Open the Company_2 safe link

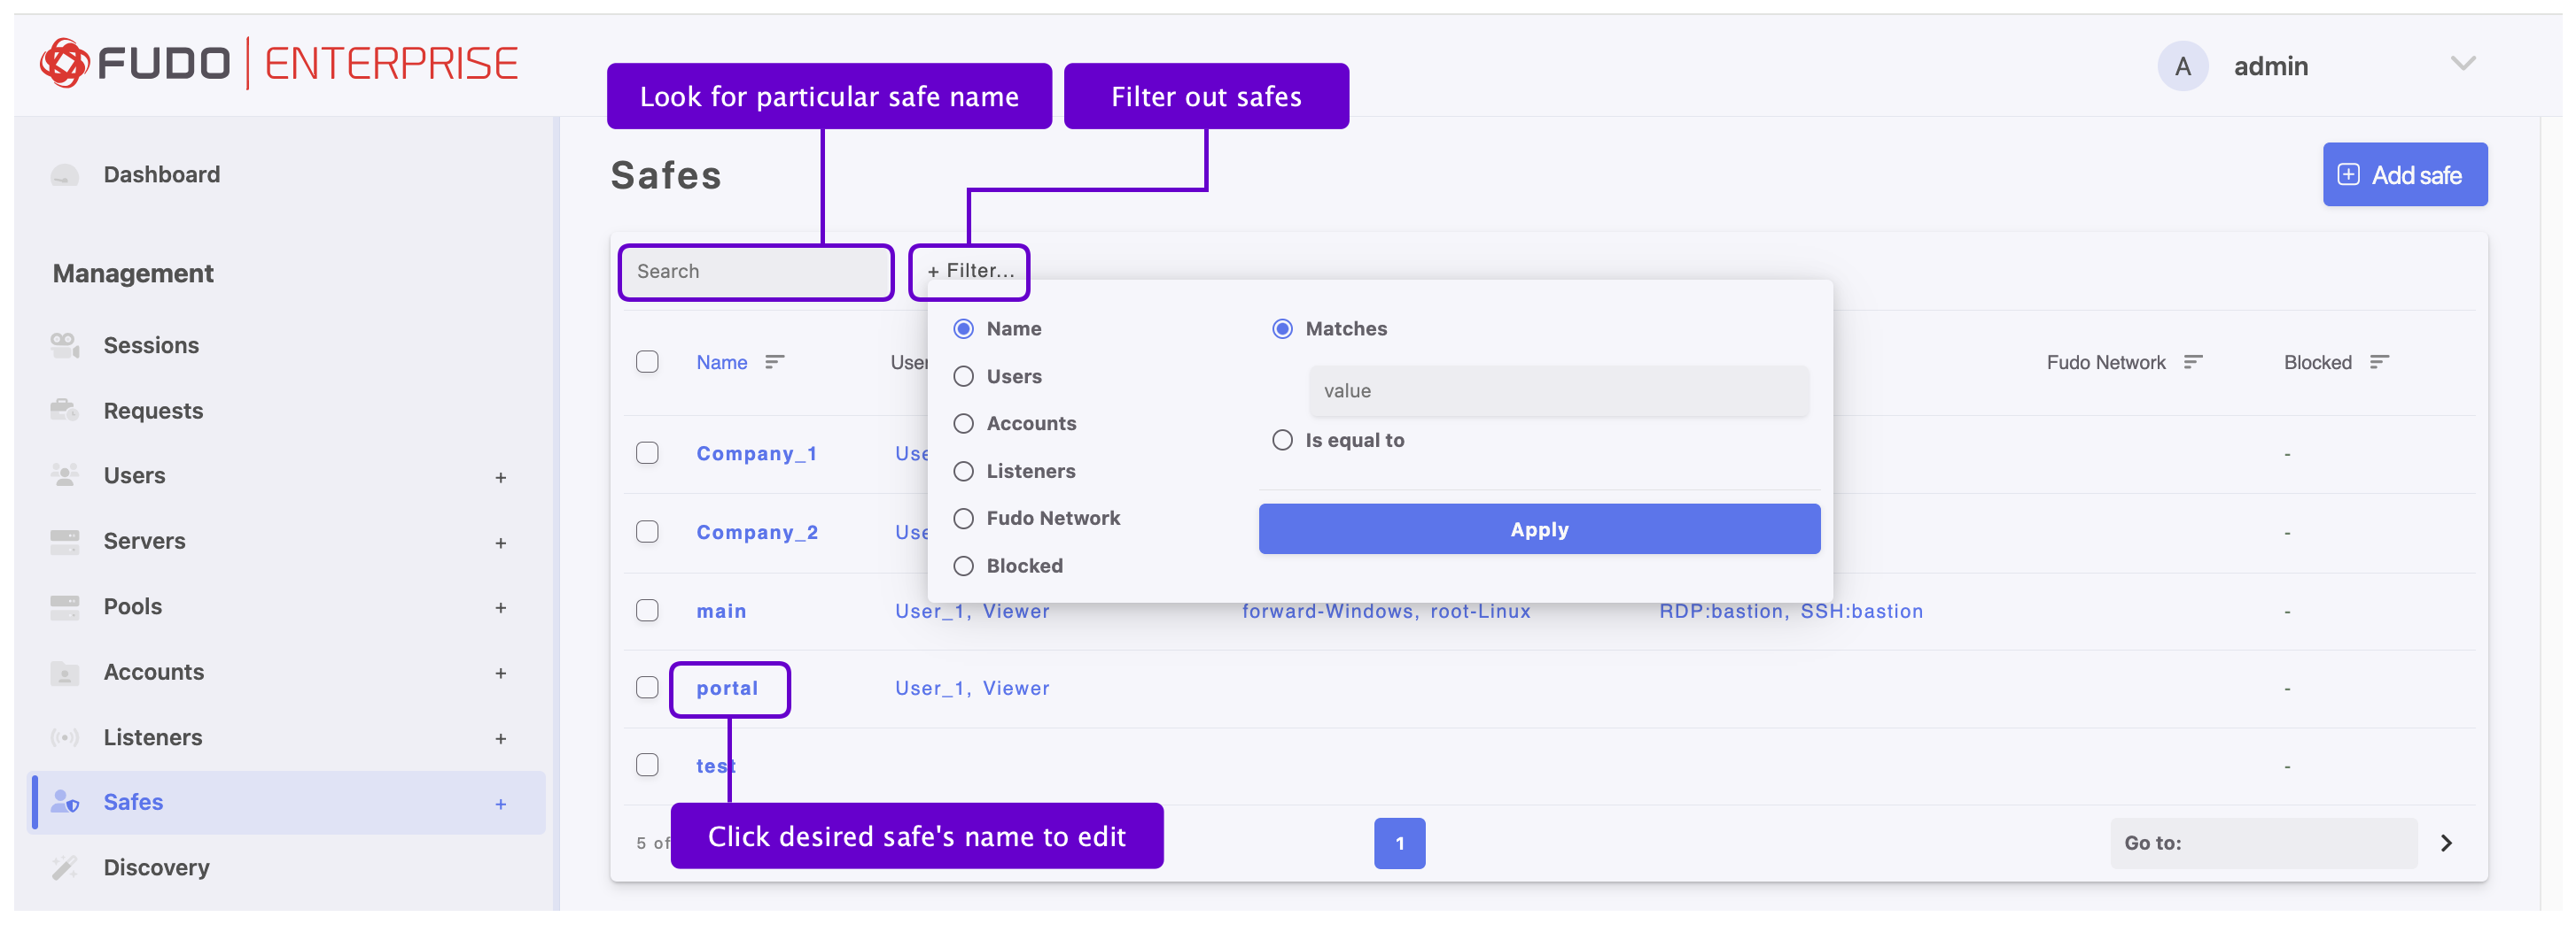point(757,533)
